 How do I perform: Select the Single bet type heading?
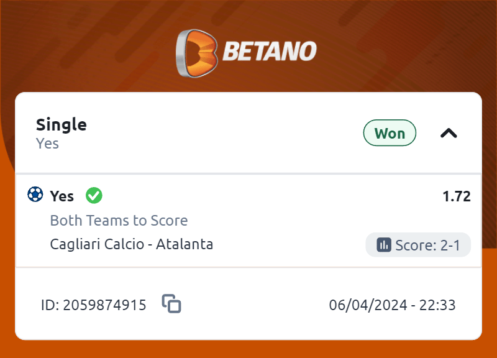pyautogui.click(x=62, y=124)
